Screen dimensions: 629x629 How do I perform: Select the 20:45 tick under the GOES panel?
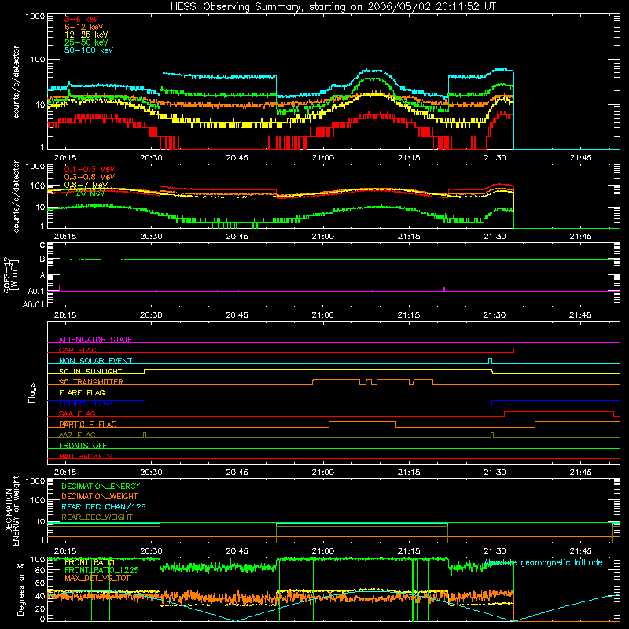pyautogui.click(x=237, y=315)
